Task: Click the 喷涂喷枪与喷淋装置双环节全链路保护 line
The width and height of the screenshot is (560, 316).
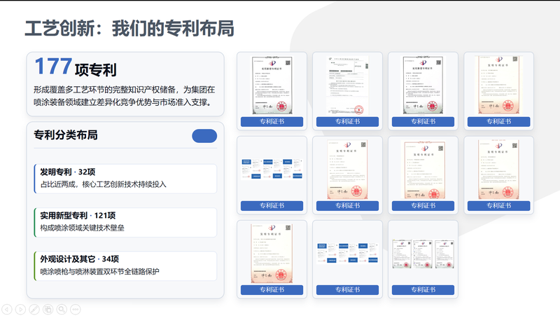Action: (99, 272)
